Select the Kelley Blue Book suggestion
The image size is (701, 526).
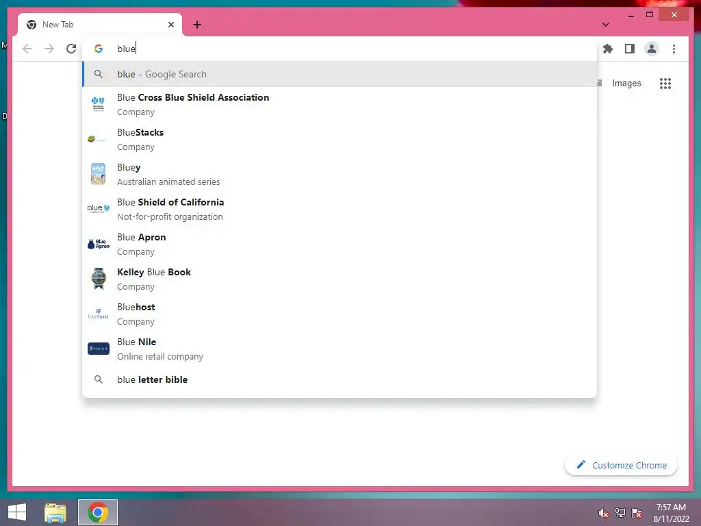[x=340, y=279]
